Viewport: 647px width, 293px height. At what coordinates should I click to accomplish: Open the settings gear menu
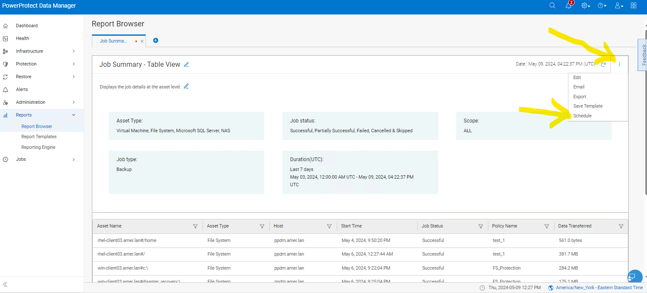point(584,6)
